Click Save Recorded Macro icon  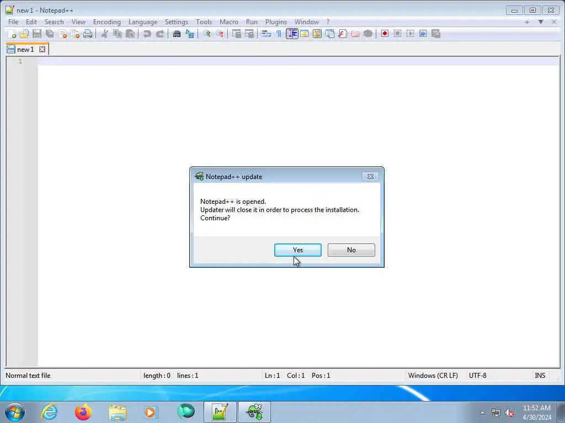[x=436, y=34]
